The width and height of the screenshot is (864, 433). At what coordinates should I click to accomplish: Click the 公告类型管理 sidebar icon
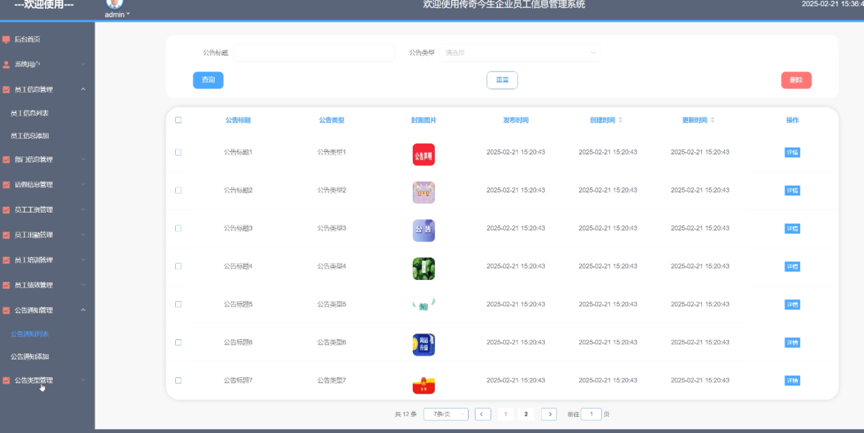6,381
